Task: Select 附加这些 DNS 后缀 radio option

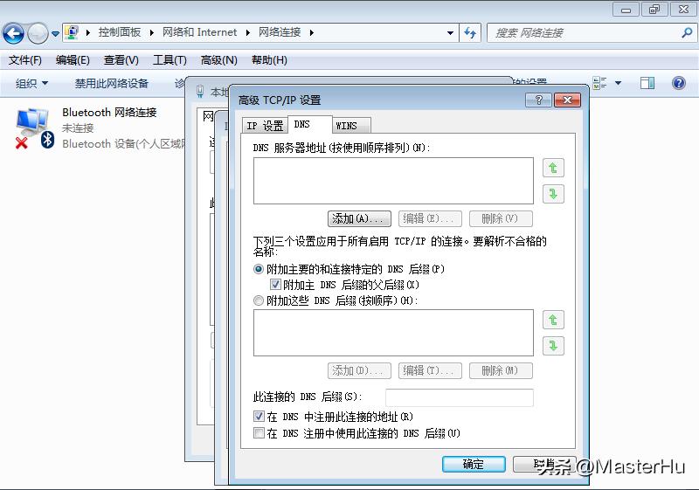Action: pos(258,300)
